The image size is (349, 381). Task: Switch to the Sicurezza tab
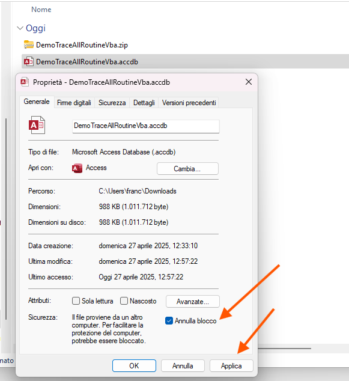click(x=112, y=103)
